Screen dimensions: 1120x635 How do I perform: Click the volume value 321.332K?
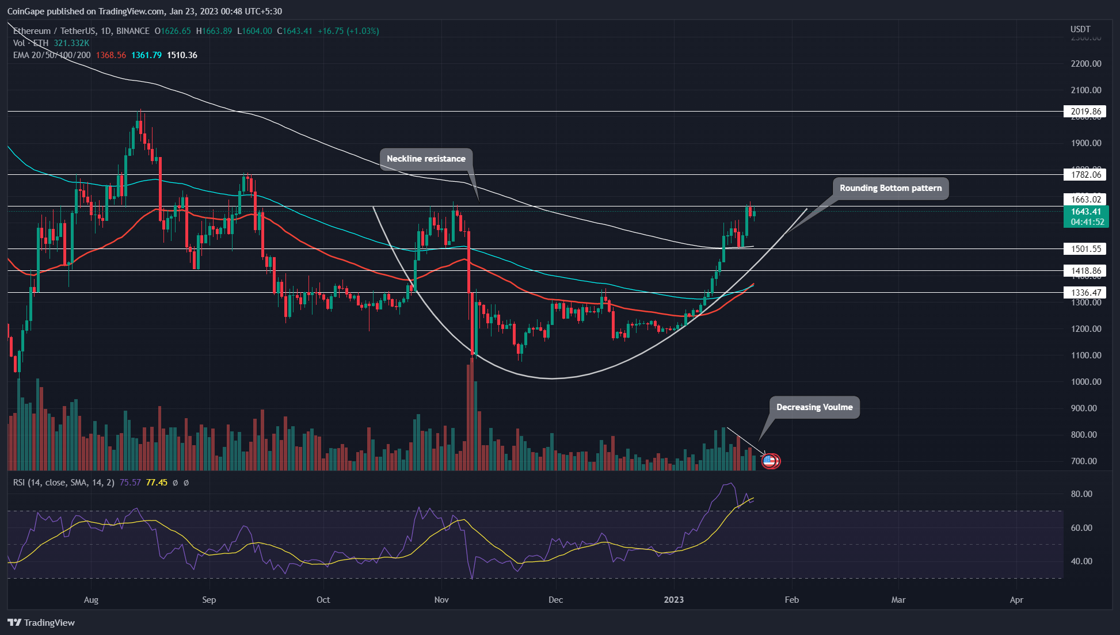[x=71, y=43]
